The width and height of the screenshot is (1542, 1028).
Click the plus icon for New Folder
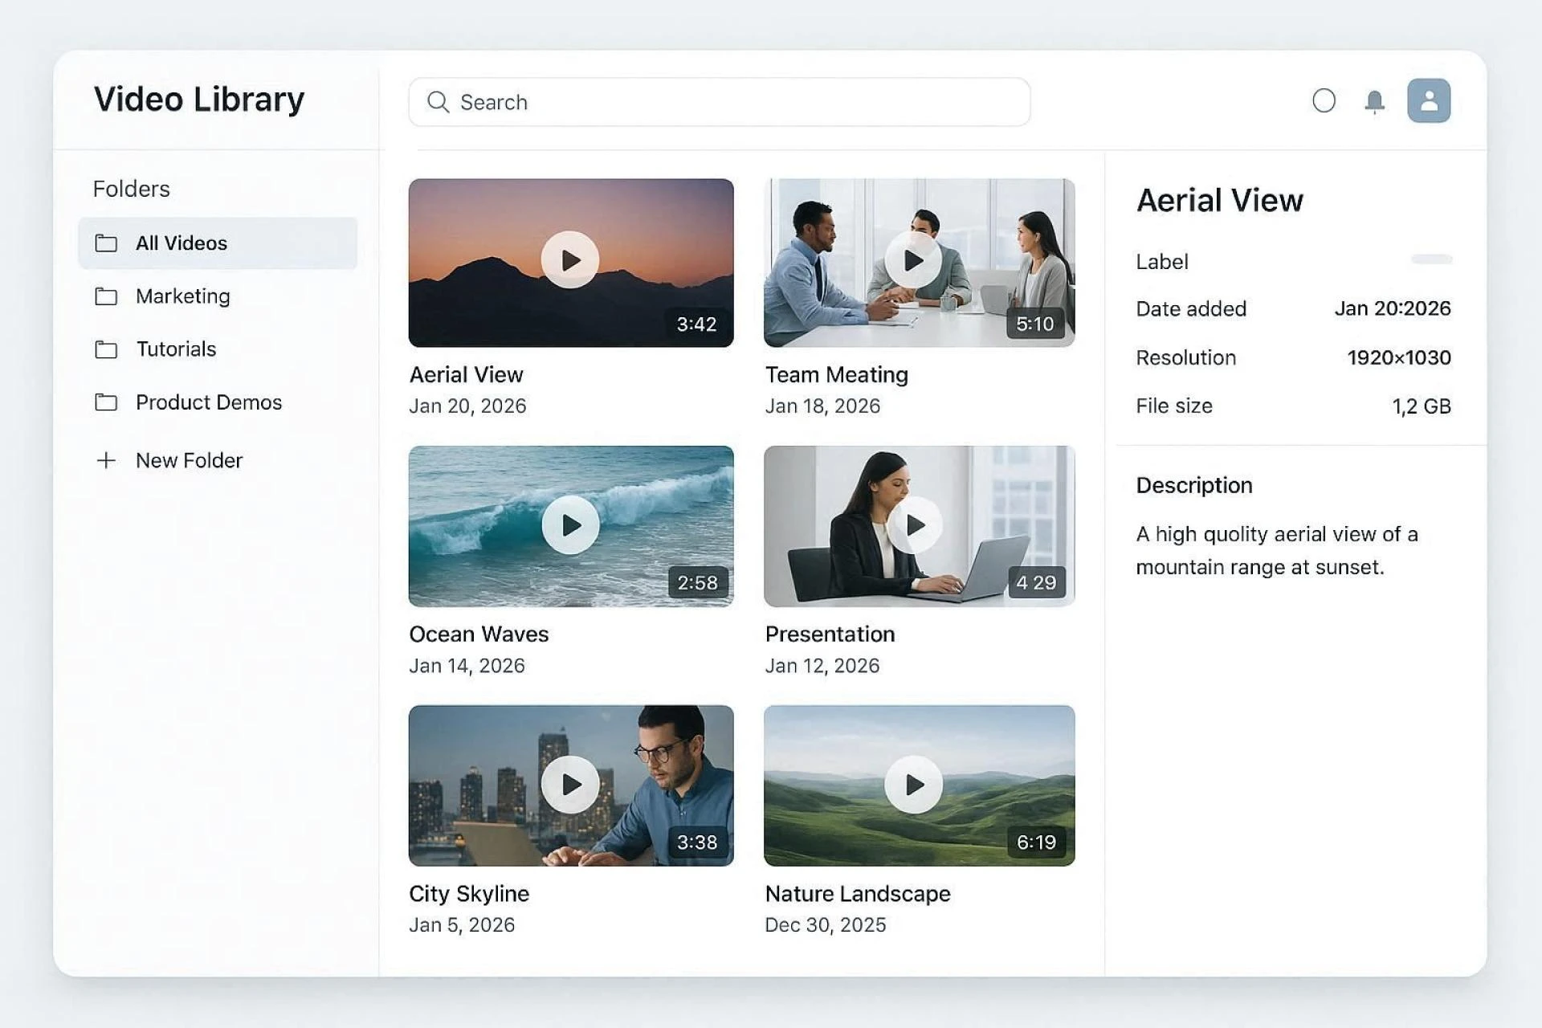click(107, 460)
